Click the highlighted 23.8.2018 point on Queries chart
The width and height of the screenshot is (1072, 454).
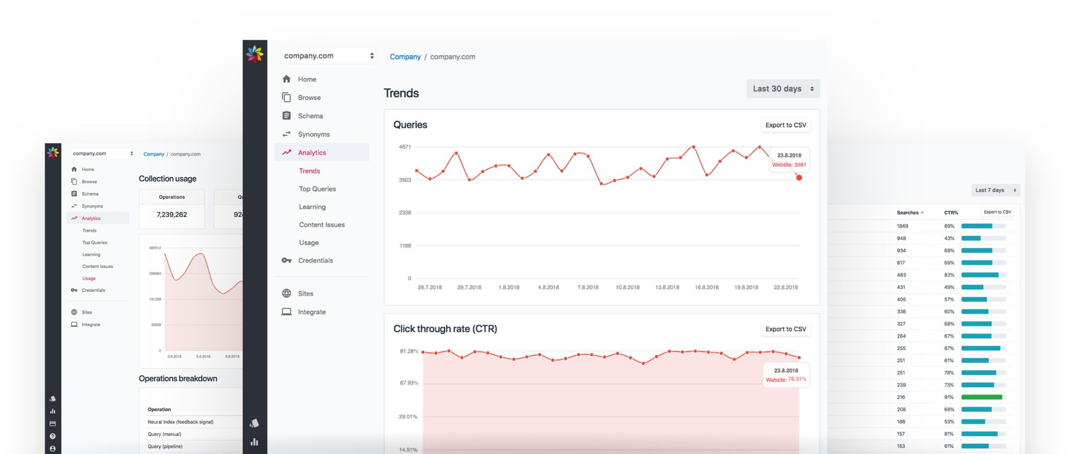tap(799, 178)
